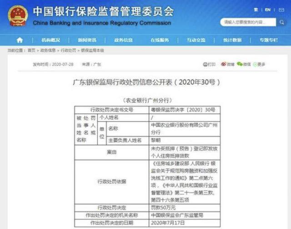291x229 pixels.
Task: Click the print icon 打印
Action: [x=209, y=64]
